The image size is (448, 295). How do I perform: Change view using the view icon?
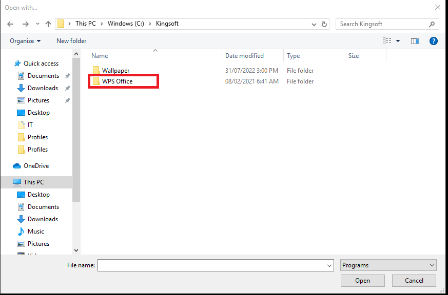387,41
